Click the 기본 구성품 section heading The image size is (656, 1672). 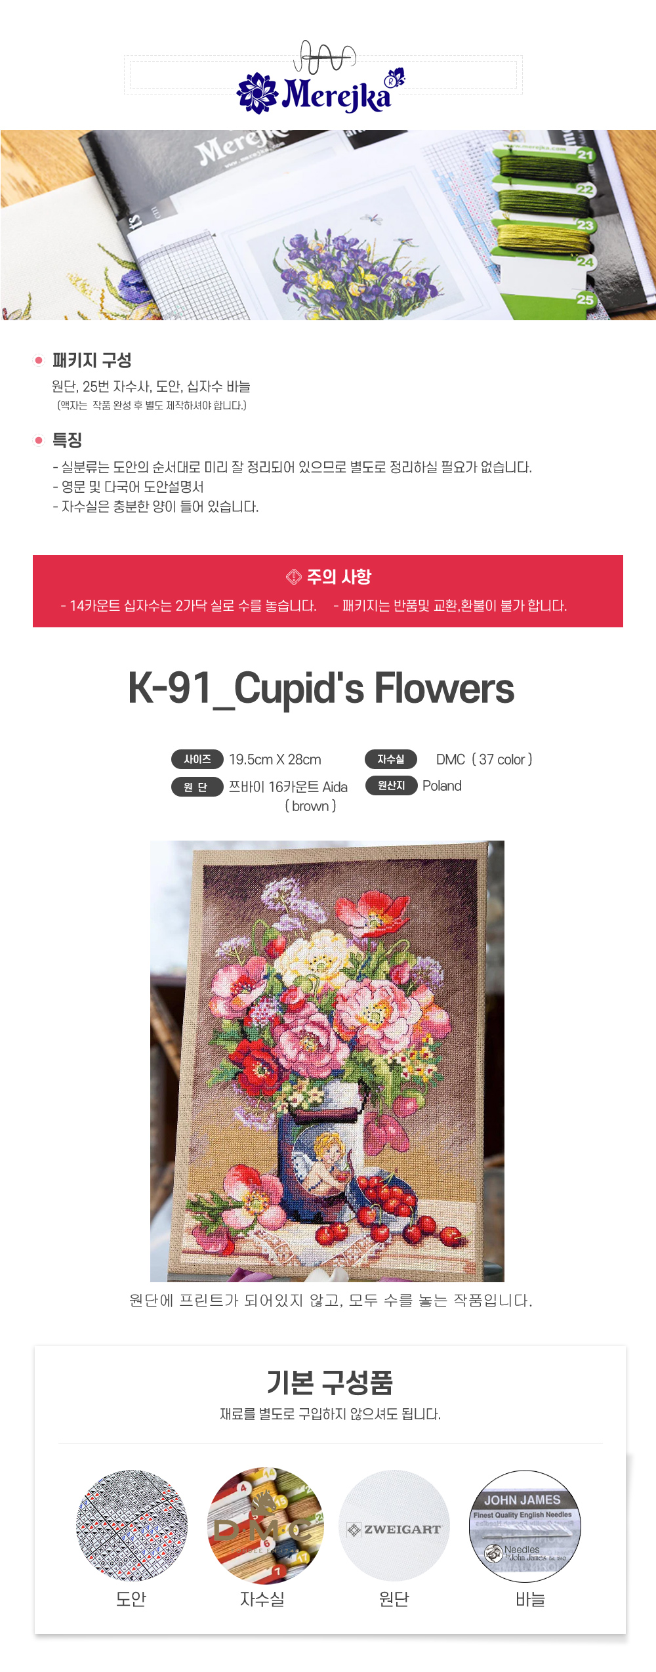(x=330, y=1383)
